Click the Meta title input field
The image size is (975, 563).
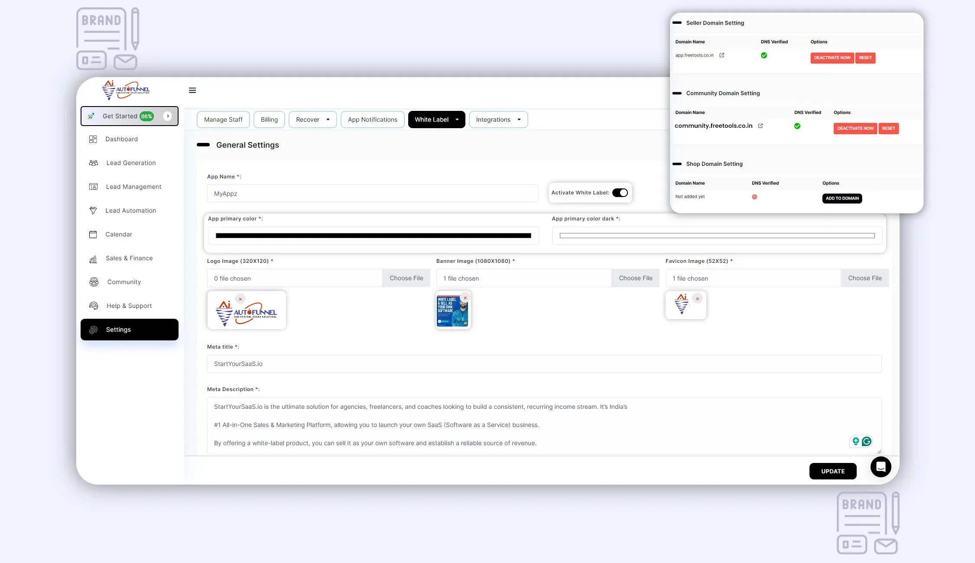[544, 364]
